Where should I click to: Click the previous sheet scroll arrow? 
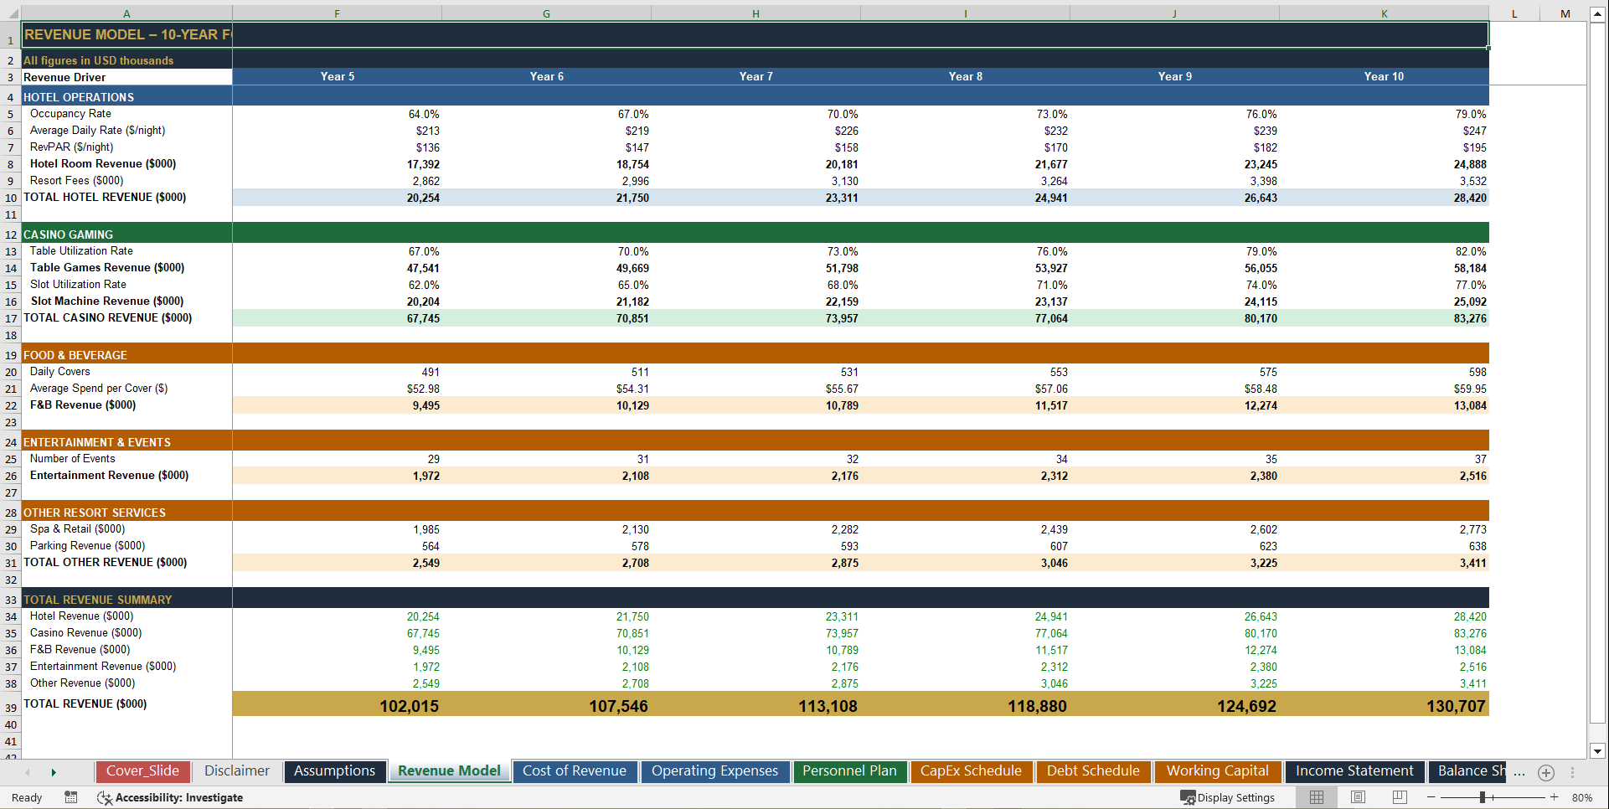pyautogui.click(x=28, y=771)
